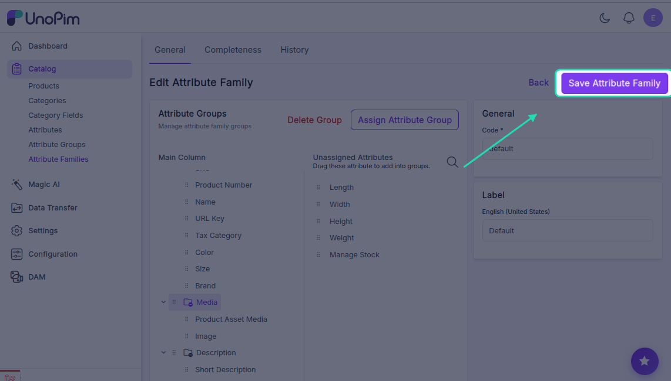This screenshot has height=381, width=671.
Task: Click drag handle of Width
Action: coord(318,204)
